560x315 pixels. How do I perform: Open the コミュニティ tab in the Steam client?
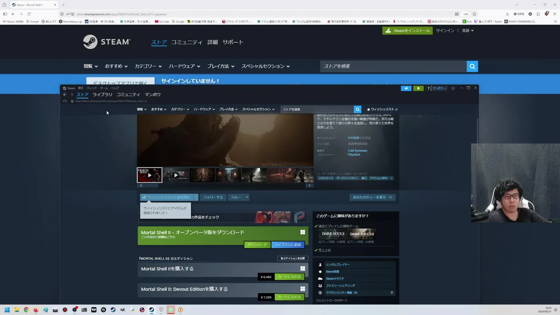click(128, 94)
